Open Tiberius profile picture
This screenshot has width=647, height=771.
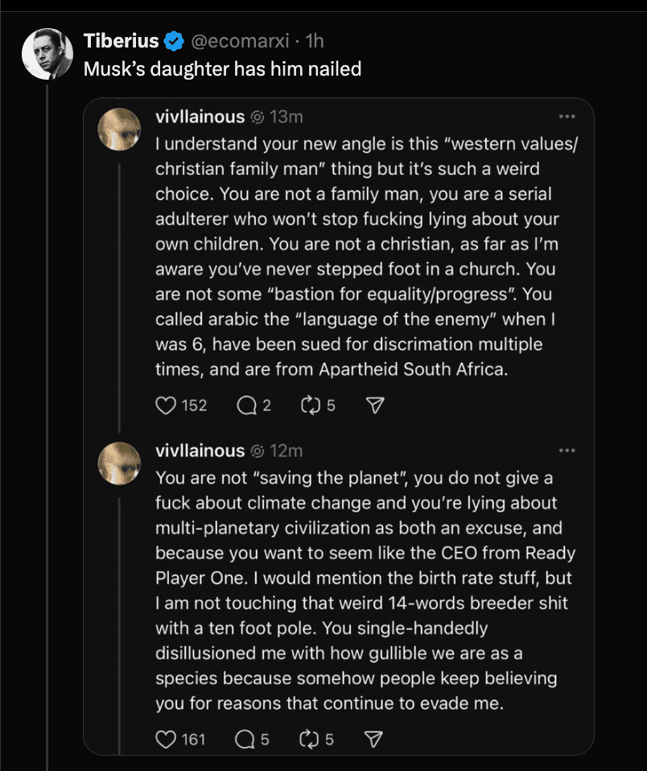click(x=47, y=53)
